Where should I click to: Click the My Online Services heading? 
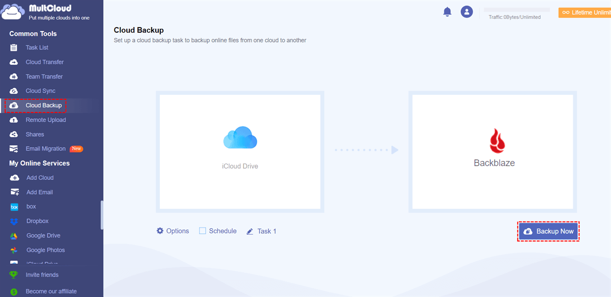click(x=40, y=163)
